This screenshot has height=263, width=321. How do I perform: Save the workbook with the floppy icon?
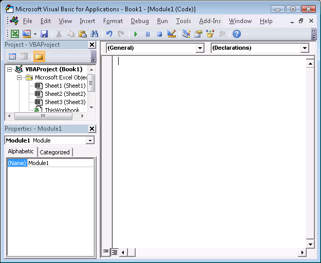[x=44, y=34]
